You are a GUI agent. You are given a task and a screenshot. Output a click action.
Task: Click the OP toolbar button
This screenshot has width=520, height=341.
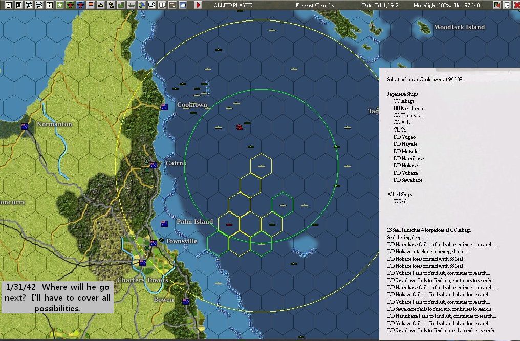[x=162, y=5]
